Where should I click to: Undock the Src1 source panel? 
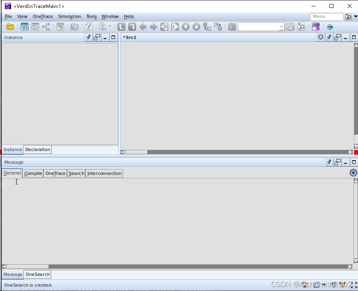337,37
